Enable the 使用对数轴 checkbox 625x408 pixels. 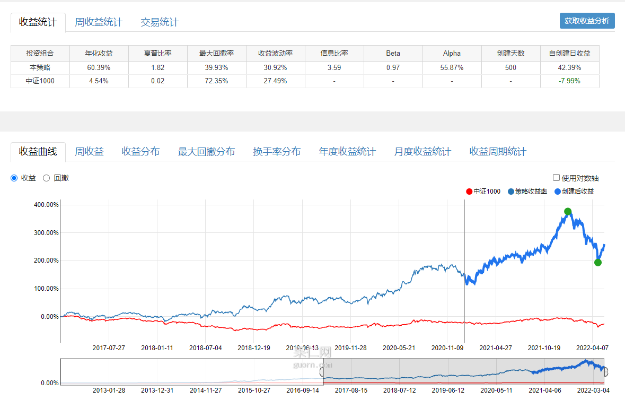[556, 178]
